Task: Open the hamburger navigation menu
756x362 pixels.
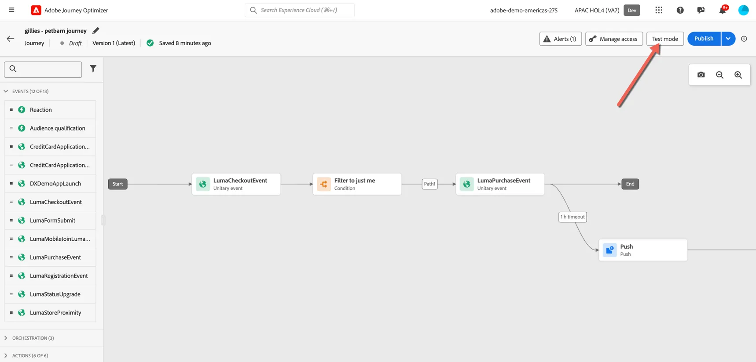Action: [x=11, y=10]
